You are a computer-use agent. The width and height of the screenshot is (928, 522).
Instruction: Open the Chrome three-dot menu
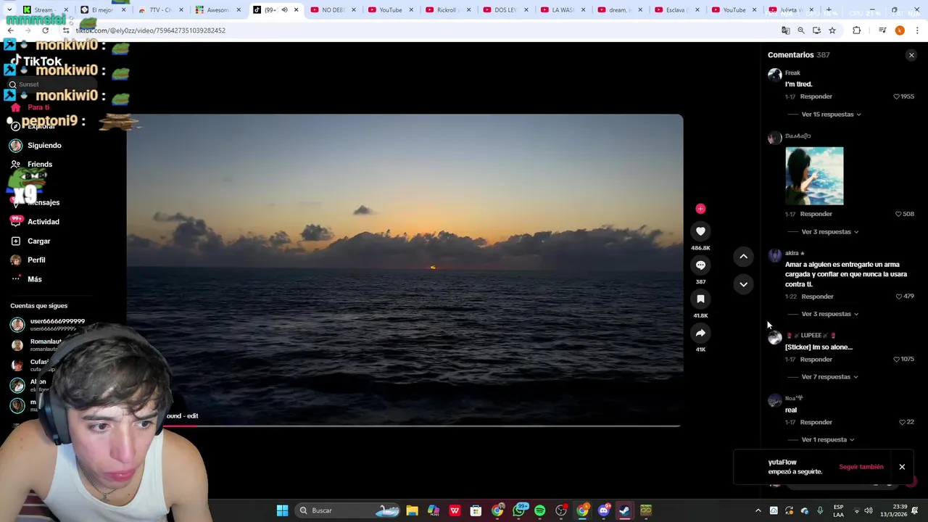(917, 30)
